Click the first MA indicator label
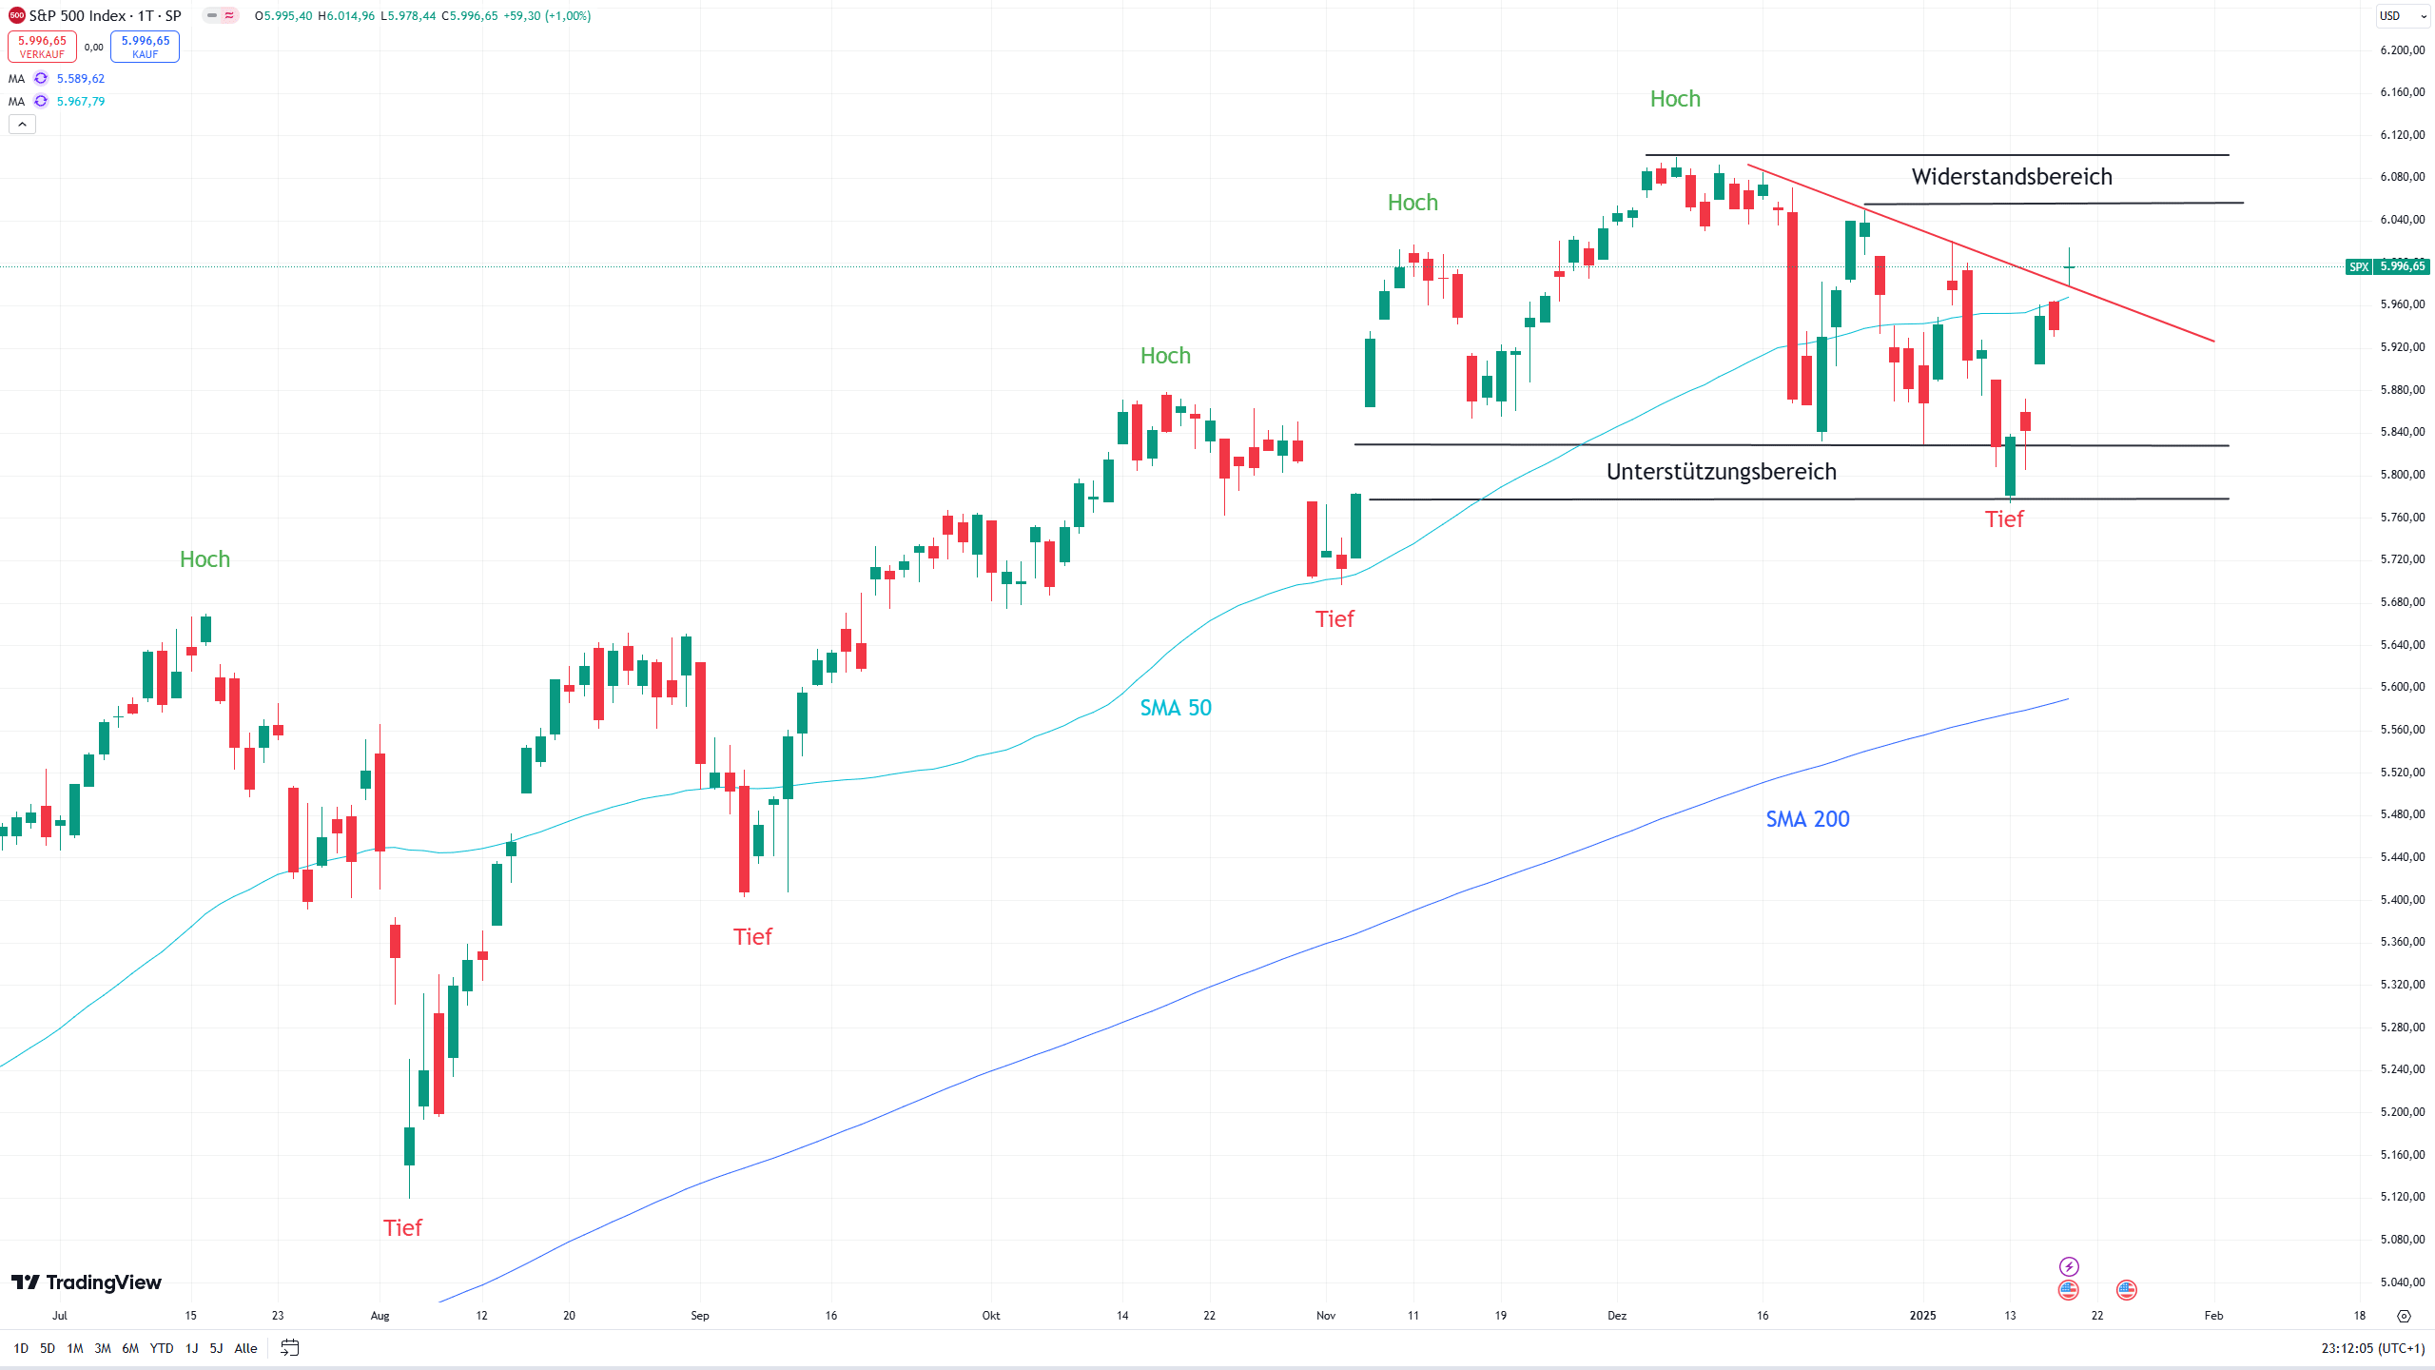Image resolution: width=2435 pixels, height=1370 pixels. (16, 78)
